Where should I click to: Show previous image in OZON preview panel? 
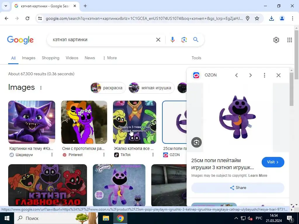coord(237,75)
